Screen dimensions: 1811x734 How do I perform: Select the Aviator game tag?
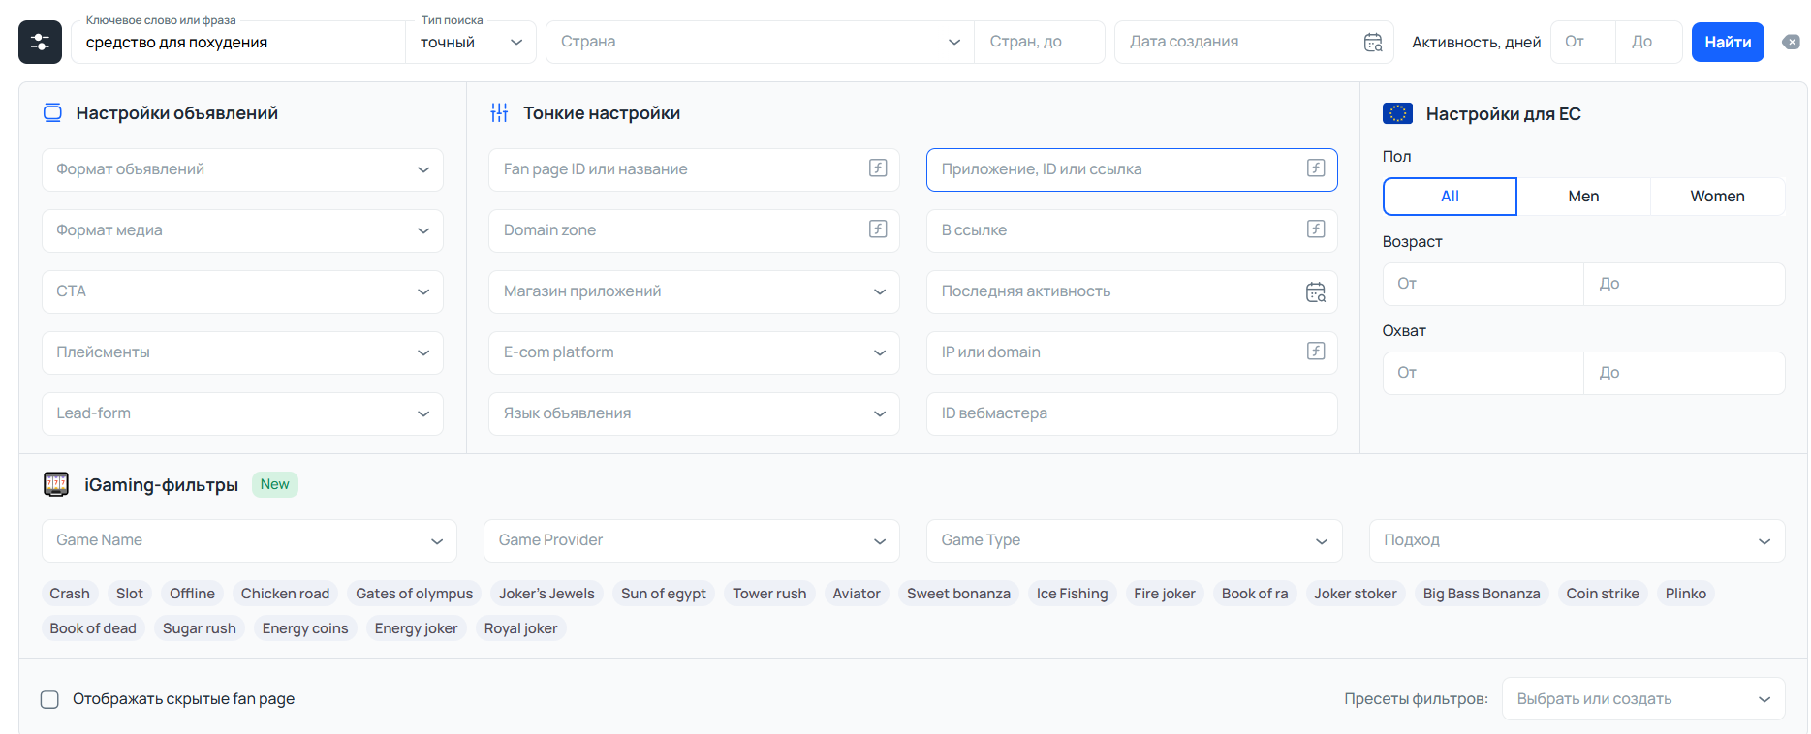[x=857, y=594]
